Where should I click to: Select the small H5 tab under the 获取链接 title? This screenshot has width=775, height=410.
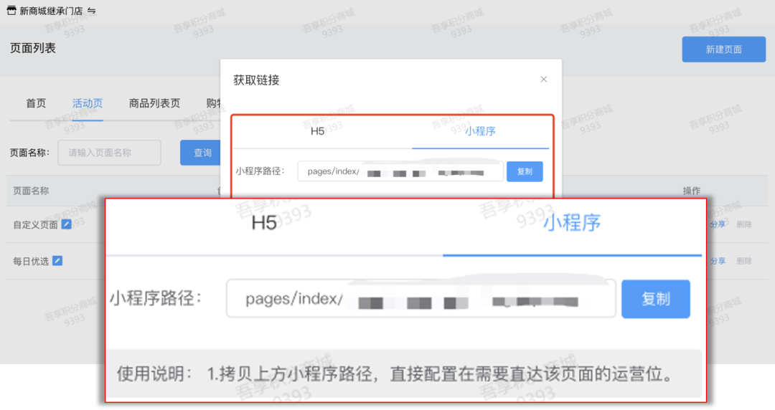[317, 131]
